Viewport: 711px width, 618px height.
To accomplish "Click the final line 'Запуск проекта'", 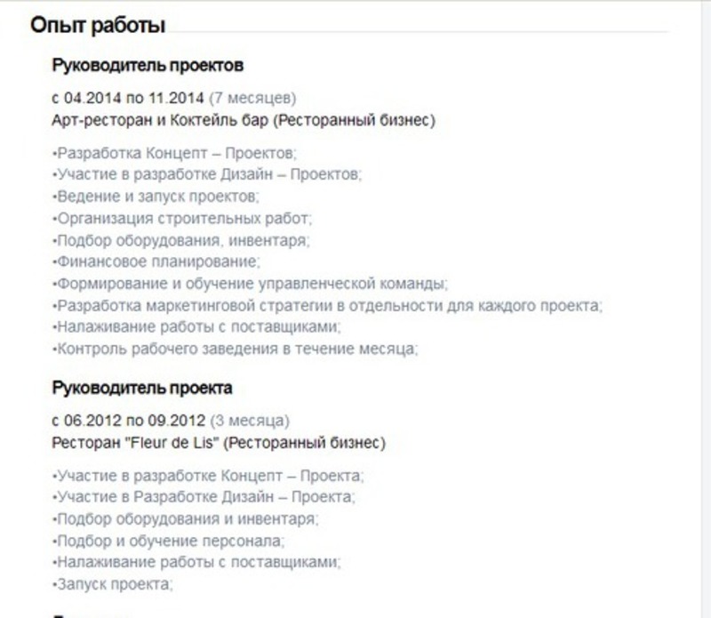I will click(x=113, y=584).
